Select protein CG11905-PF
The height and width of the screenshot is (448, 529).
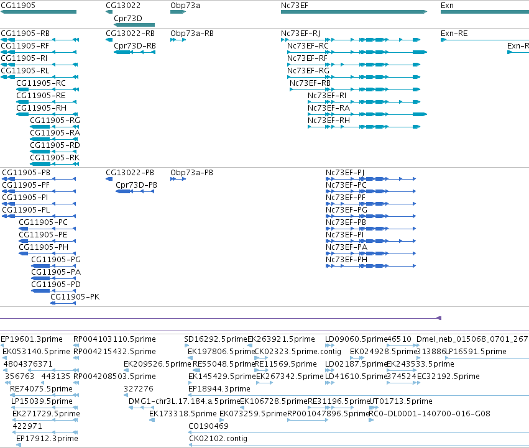click(39, 191)
